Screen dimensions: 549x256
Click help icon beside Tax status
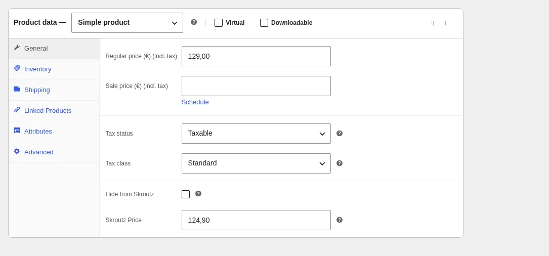(340, 134)
